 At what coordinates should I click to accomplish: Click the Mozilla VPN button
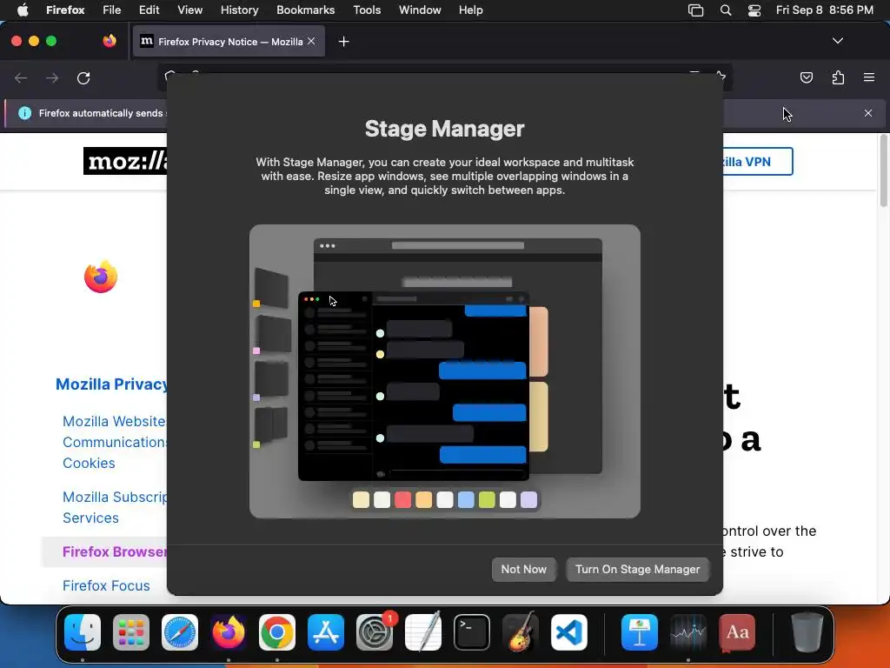click(x=758, y=161)
